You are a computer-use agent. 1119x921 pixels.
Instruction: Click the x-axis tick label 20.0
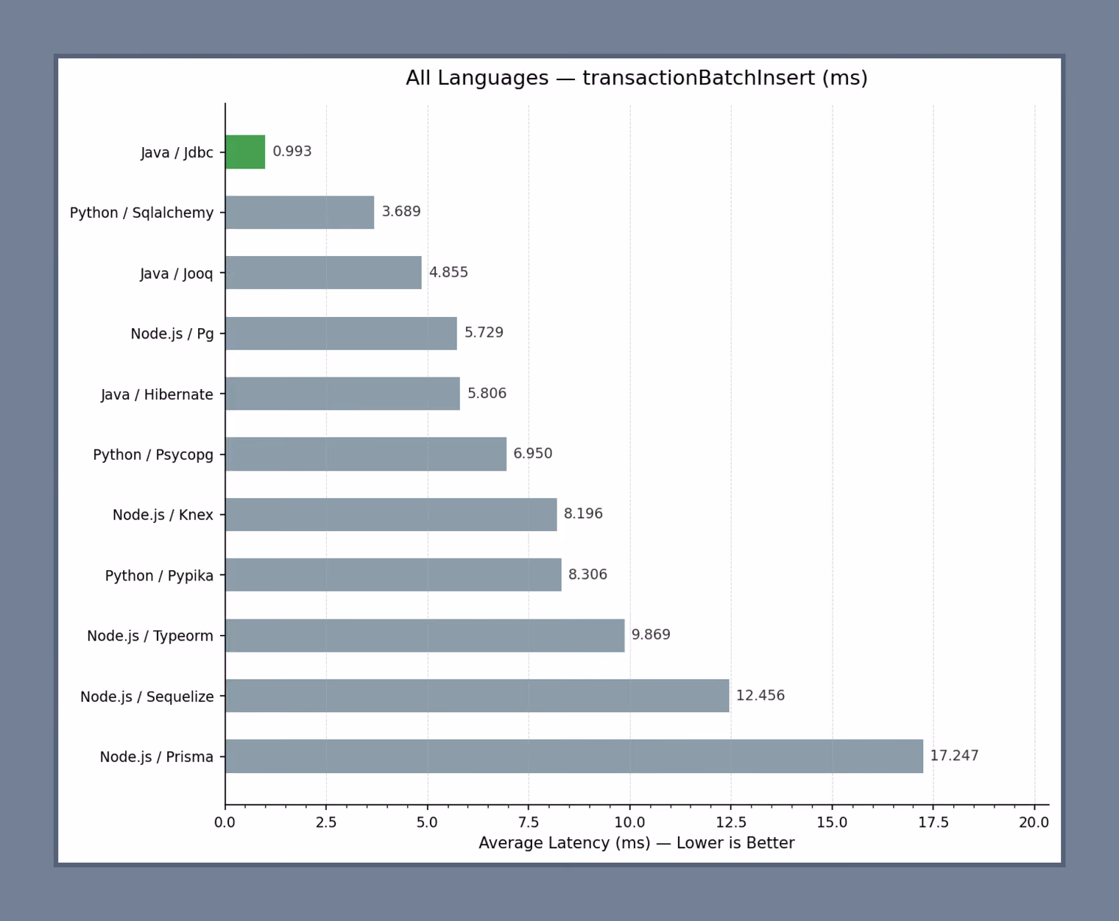[x=1034, y=822]
